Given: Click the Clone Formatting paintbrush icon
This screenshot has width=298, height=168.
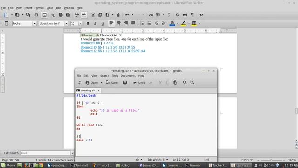Looking at the screenshot, I should tap(118, 14).
